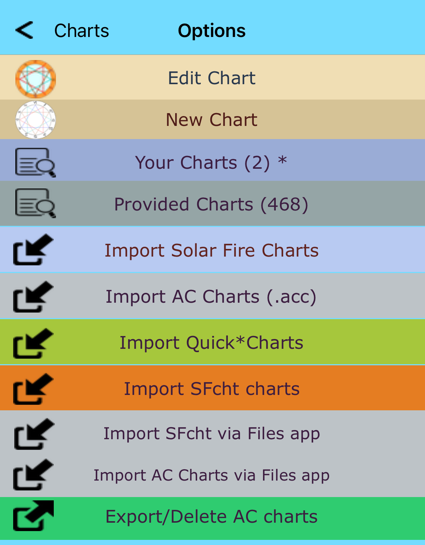Tap Import SFcht via Files app

[211, 433]
